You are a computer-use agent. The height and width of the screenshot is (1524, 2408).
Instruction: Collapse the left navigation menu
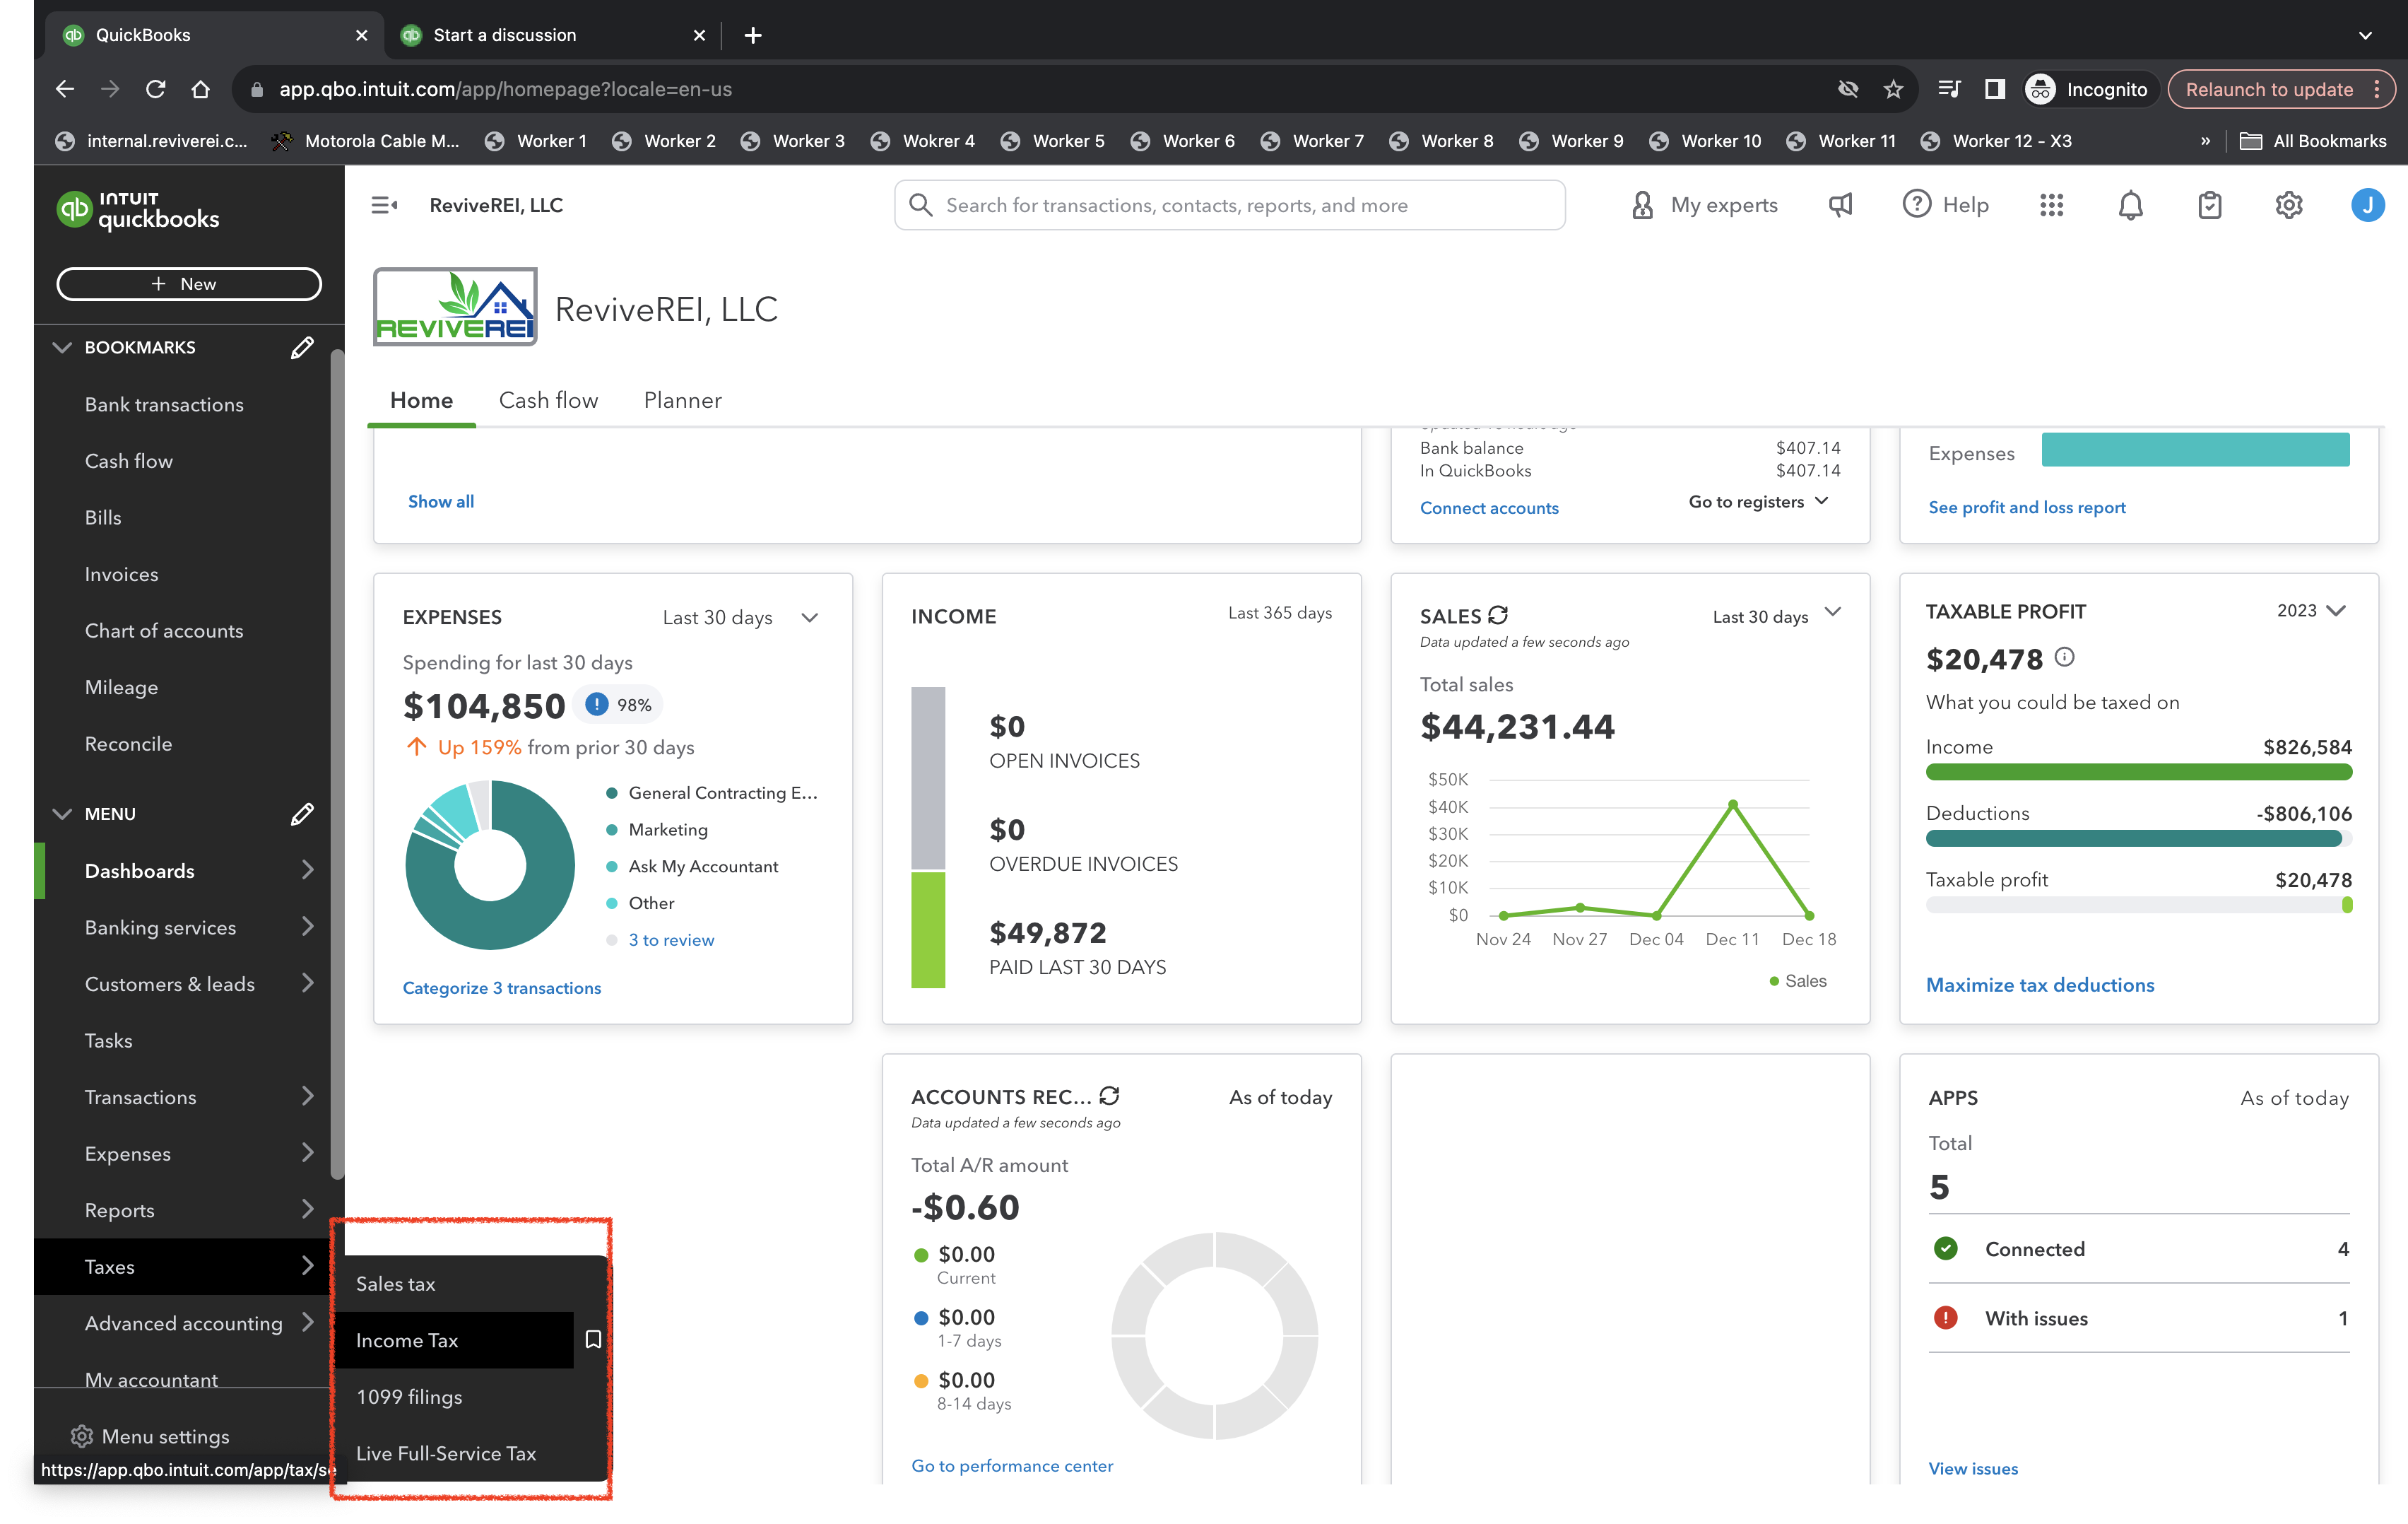tap(384, 205)
